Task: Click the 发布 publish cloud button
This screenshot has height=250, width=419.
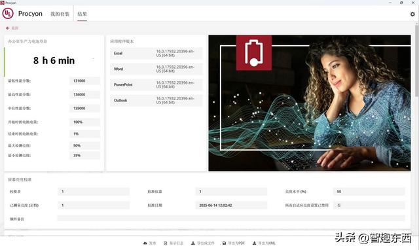Action: click(x=150, y=243)
